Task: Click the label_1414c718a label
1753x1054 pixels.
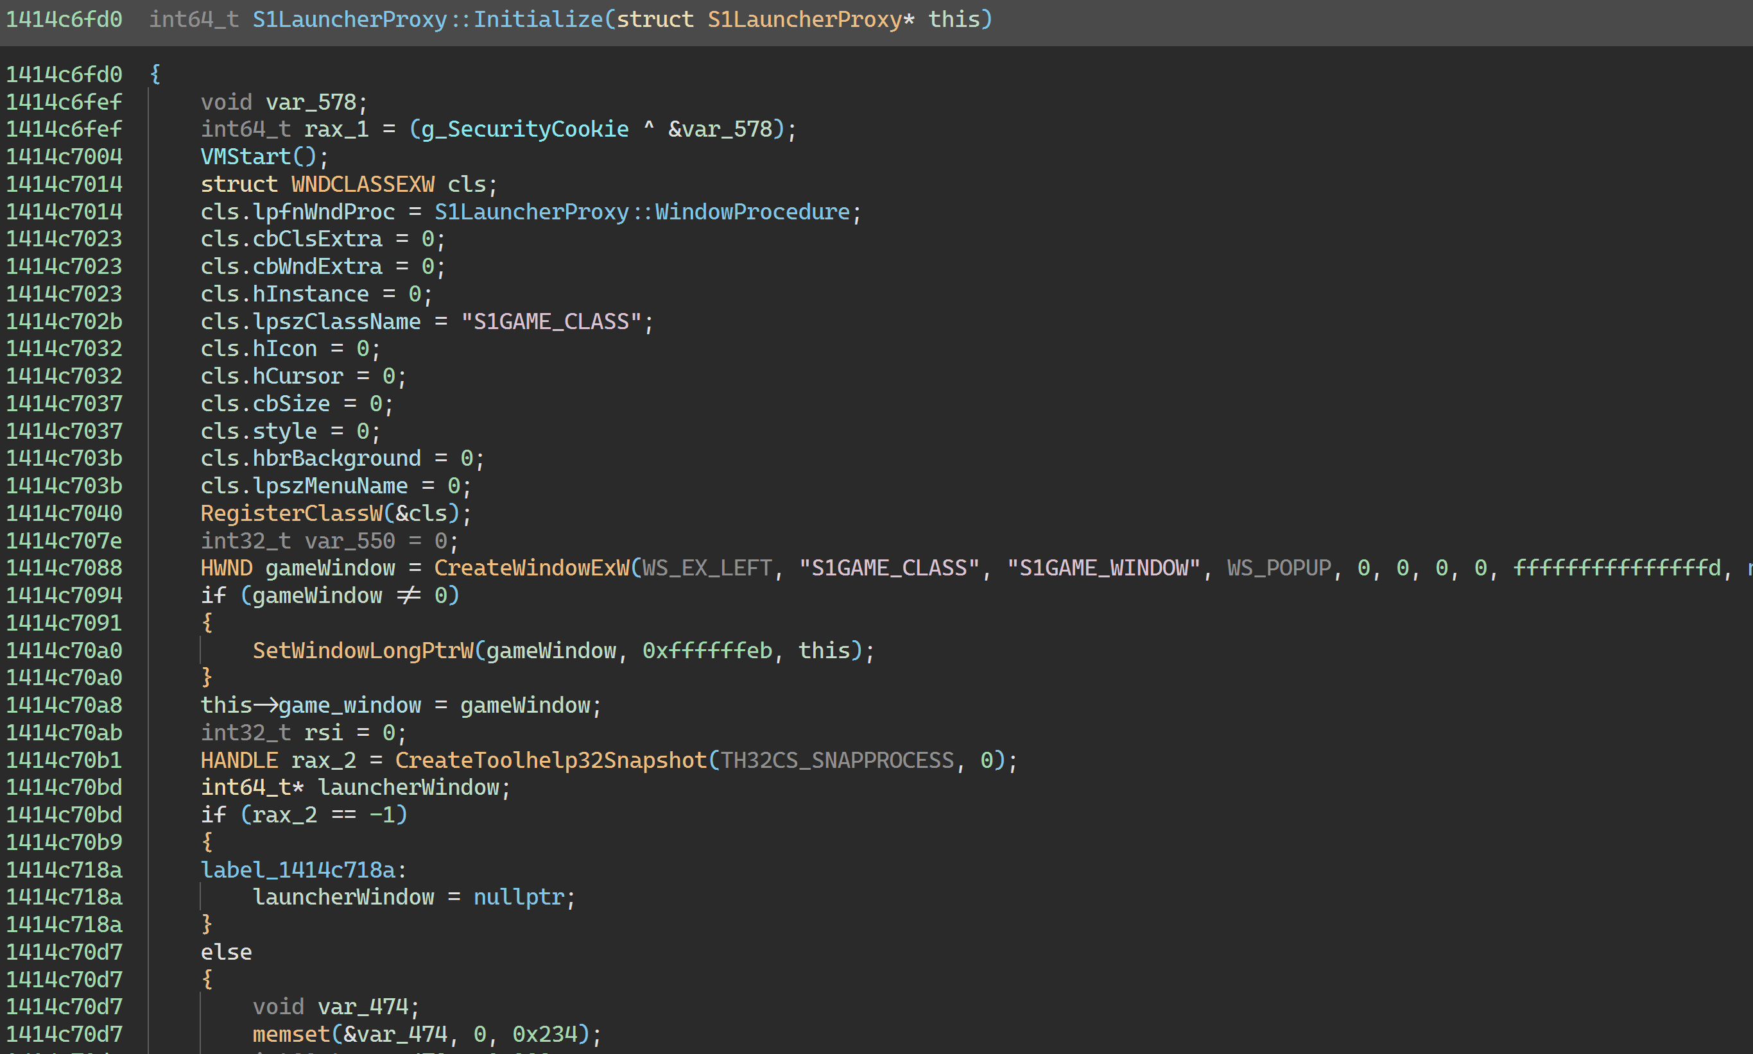Action: click(298, 870)
